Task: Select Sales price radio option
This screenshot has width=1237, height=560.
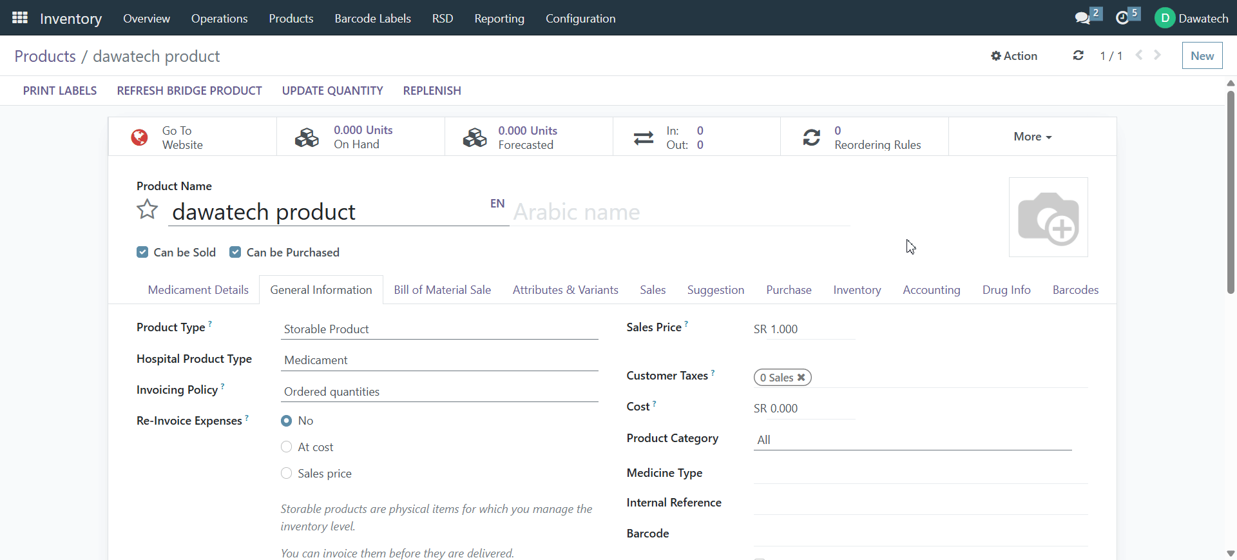Action: pyautogui.click(x=287, y=474)
